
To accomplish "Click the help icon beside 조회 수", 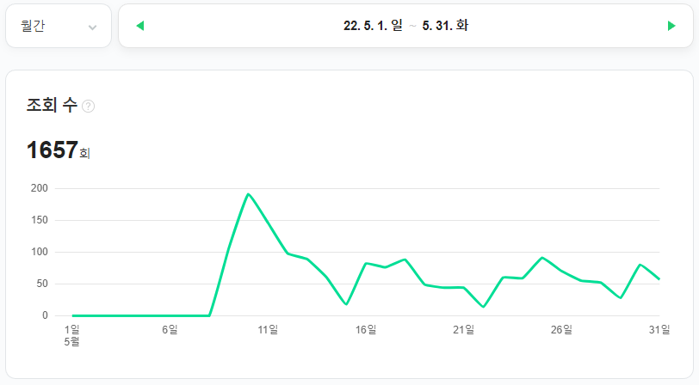I will pos(88,106).
